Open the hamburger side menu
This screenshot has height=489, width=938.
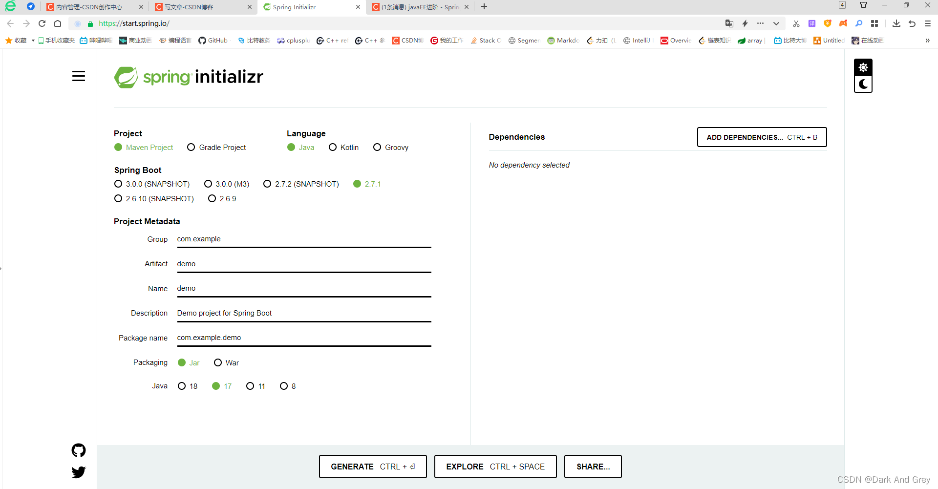(79, 76)
